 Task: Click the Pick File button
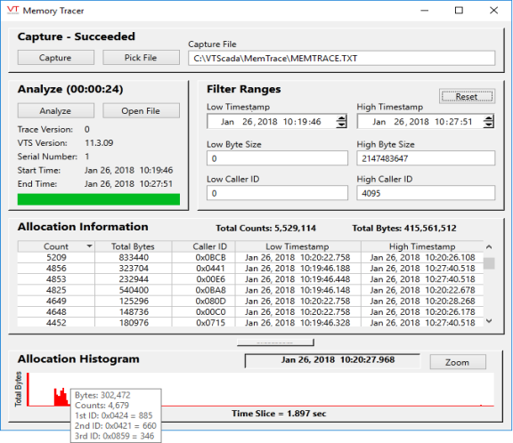[x=141, y=58]
